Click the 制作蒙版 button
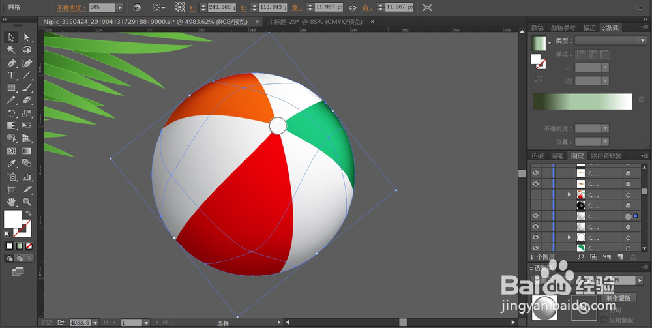Viewport: 652px width, 328px height. 618,297
